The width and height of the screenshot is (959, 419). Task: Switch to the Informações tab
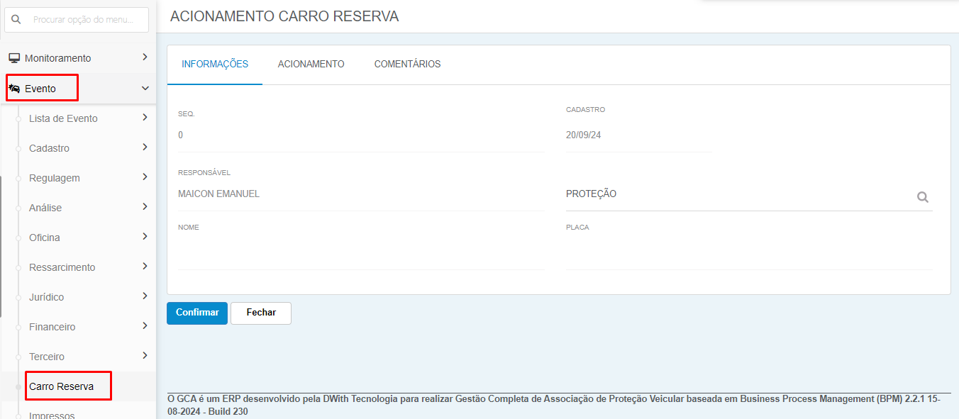[215, 65]
